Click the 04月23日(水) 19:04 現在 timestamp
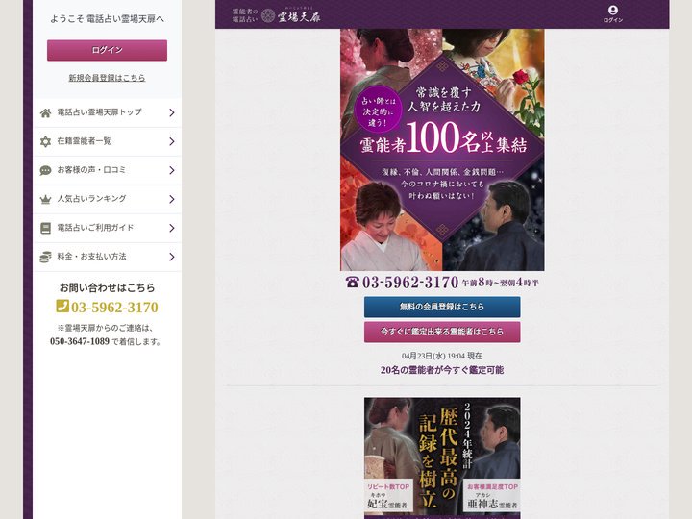 tap(442, 356)
